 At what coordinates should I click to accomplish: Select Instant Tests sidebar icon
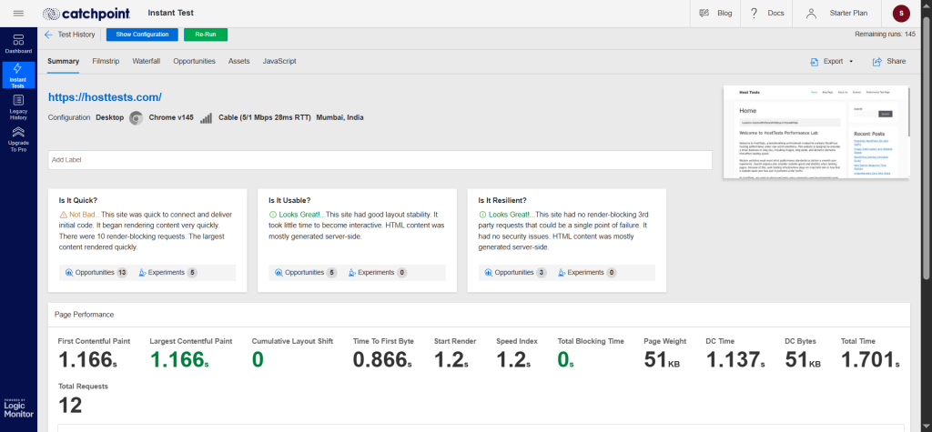point(18,75)
